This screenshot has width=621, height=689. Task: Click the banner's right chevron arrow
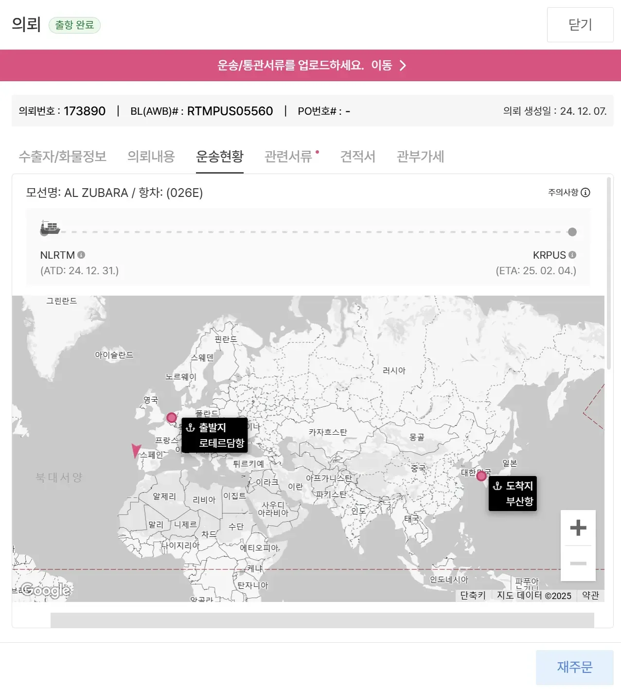click(403, 66)
